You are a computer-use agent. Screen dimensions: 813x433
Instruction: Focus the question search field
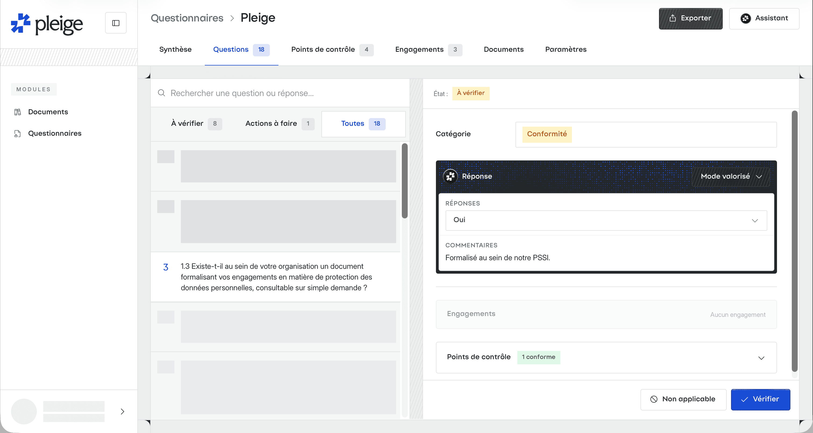tap(280, 93)
